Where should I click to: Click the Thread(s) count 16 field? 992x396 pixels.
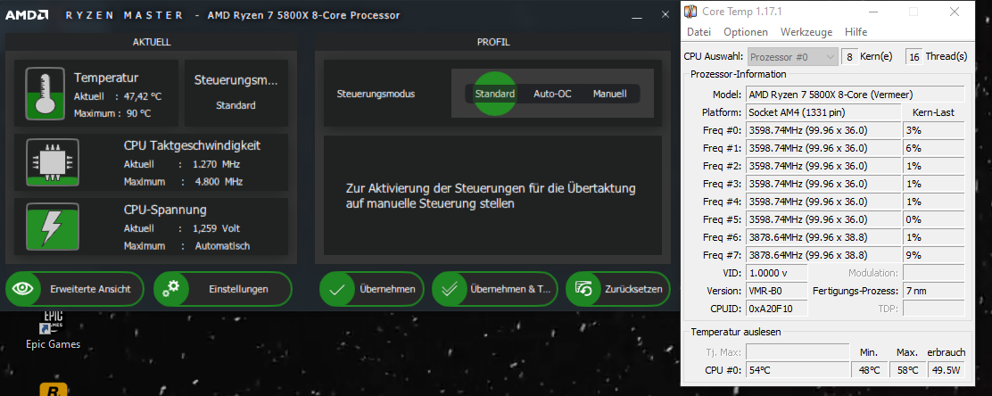[x=914, y=57]
